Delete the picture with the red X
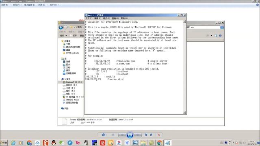The width and height of the screenshot is (260, 146). pos(159,135)
